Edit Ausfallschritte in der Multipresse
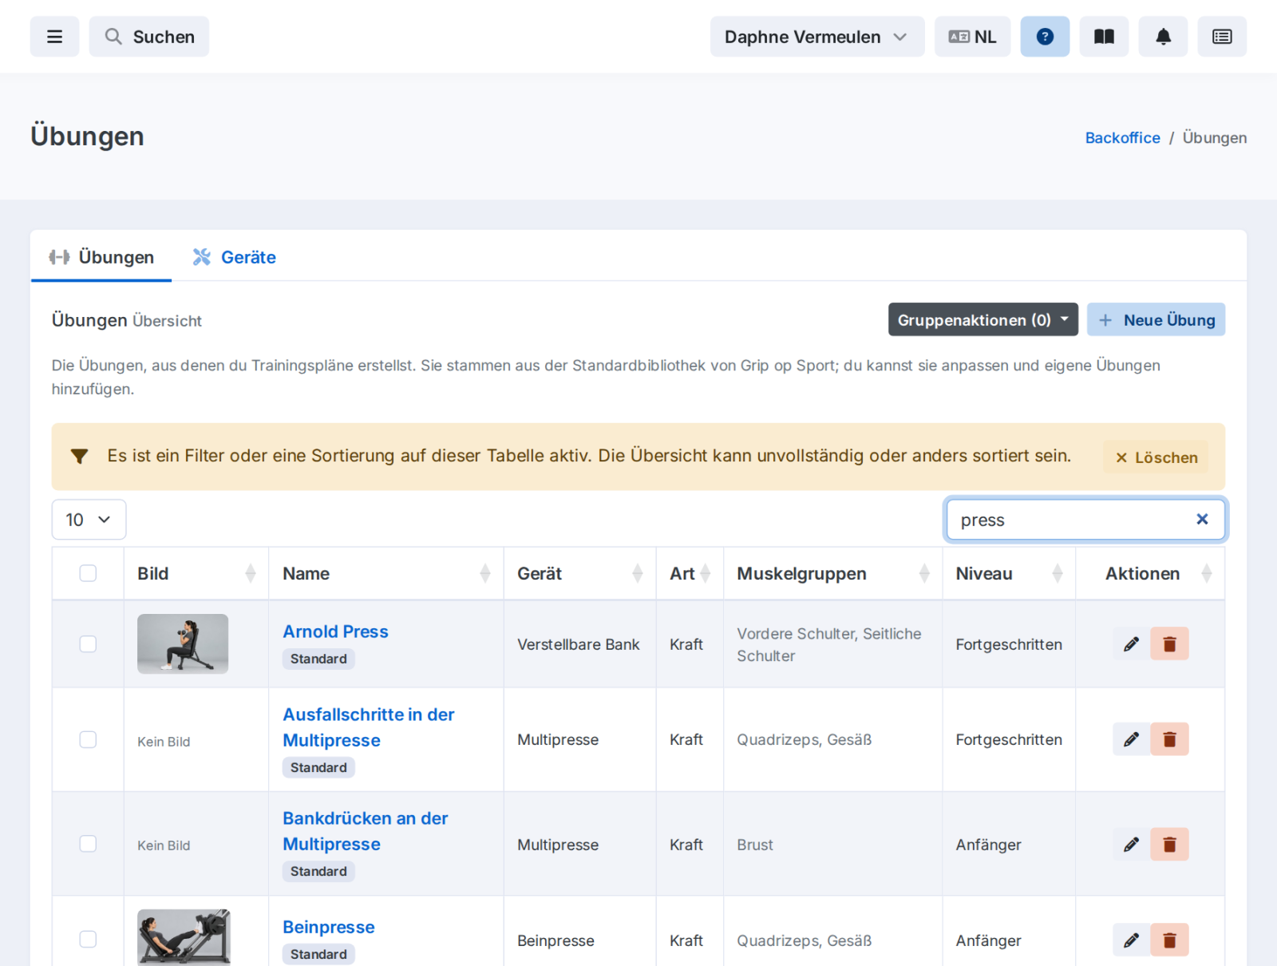 point(1131,739)
